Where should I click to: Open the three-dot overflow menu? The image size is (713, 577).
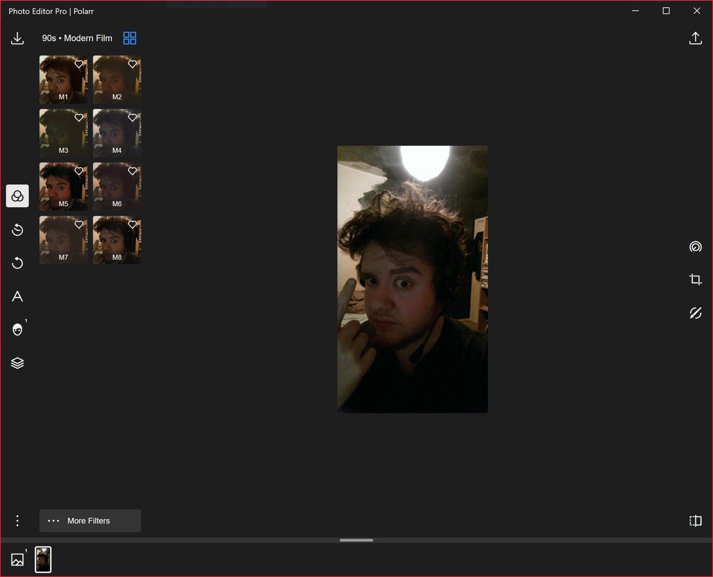pyautogui.click(x=17, y=520)
